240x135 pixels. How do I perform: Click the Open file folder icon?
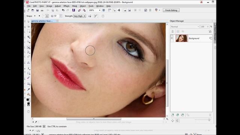(x=33, y=10)
